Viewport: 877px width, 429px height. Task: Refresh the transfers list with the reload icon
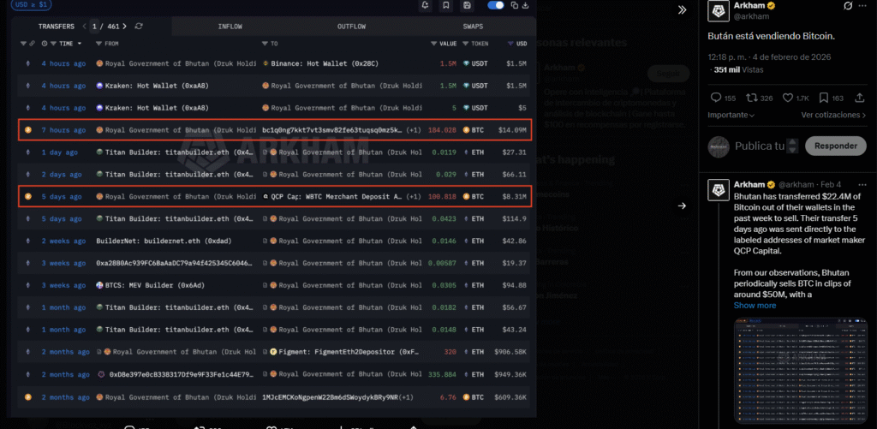[x=140, y=27]
